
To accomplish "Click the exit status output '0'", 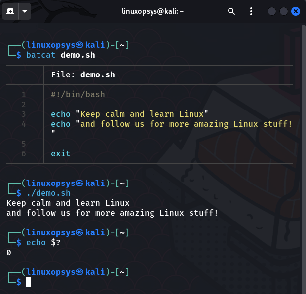I will tap(9, 253).
